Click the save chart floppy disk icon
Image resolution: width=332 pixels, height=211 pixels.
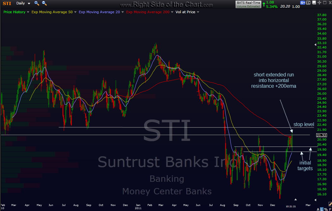(313, 3)
